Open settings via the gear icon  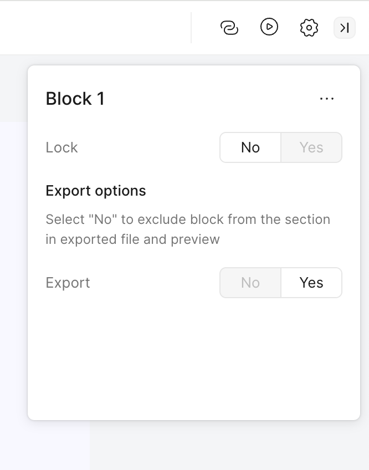click(309, 28)
